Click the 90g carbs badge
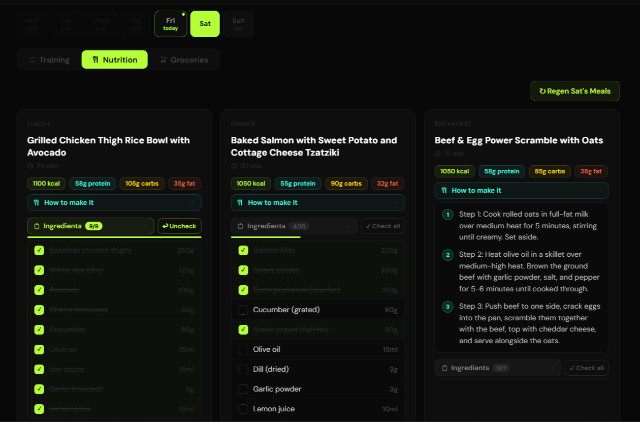 click(346, 184)
